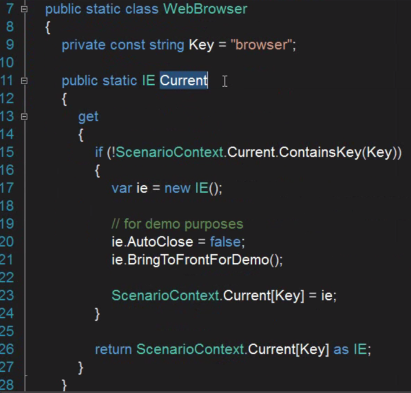Image resolution: width=411 pixels, height=393 pixels.
Task: Click the private keyword on line 9
Action: click(x=84, y=45)
